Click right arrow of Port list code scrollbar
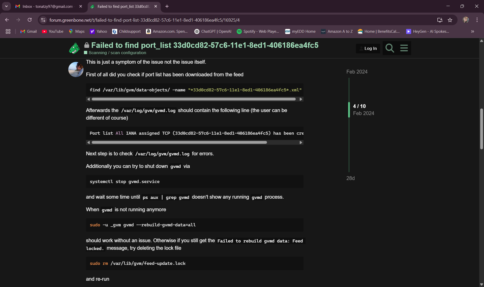484x287 pixels. [x=301, y=142]
